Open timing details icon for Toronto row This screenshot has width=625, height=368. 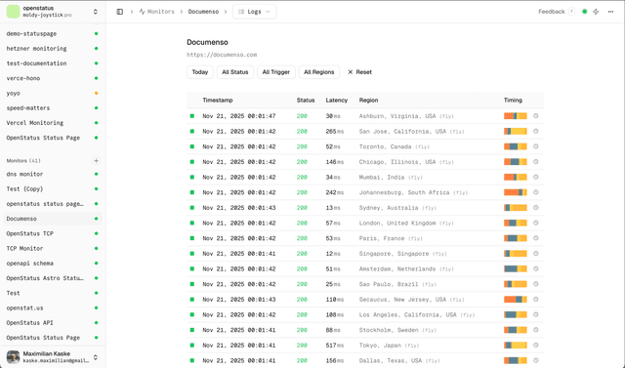[x=536, y=146]
